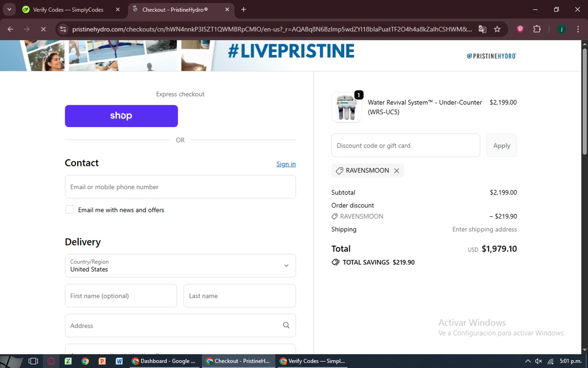This screenshot has width=588, height=368.
Task: Pay with Shop express checkout
Action: (x=121, y=116)
